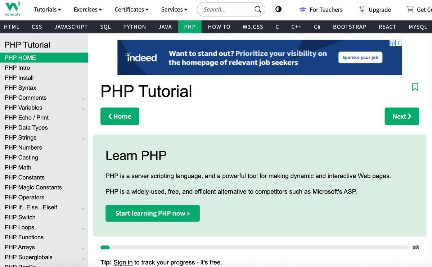
Task: Click the green progress bar
Action: [105, 247]
